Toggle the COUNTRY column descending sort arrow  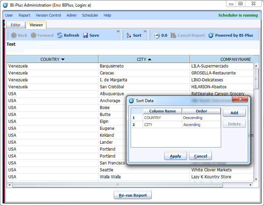(x=63, y=59)
